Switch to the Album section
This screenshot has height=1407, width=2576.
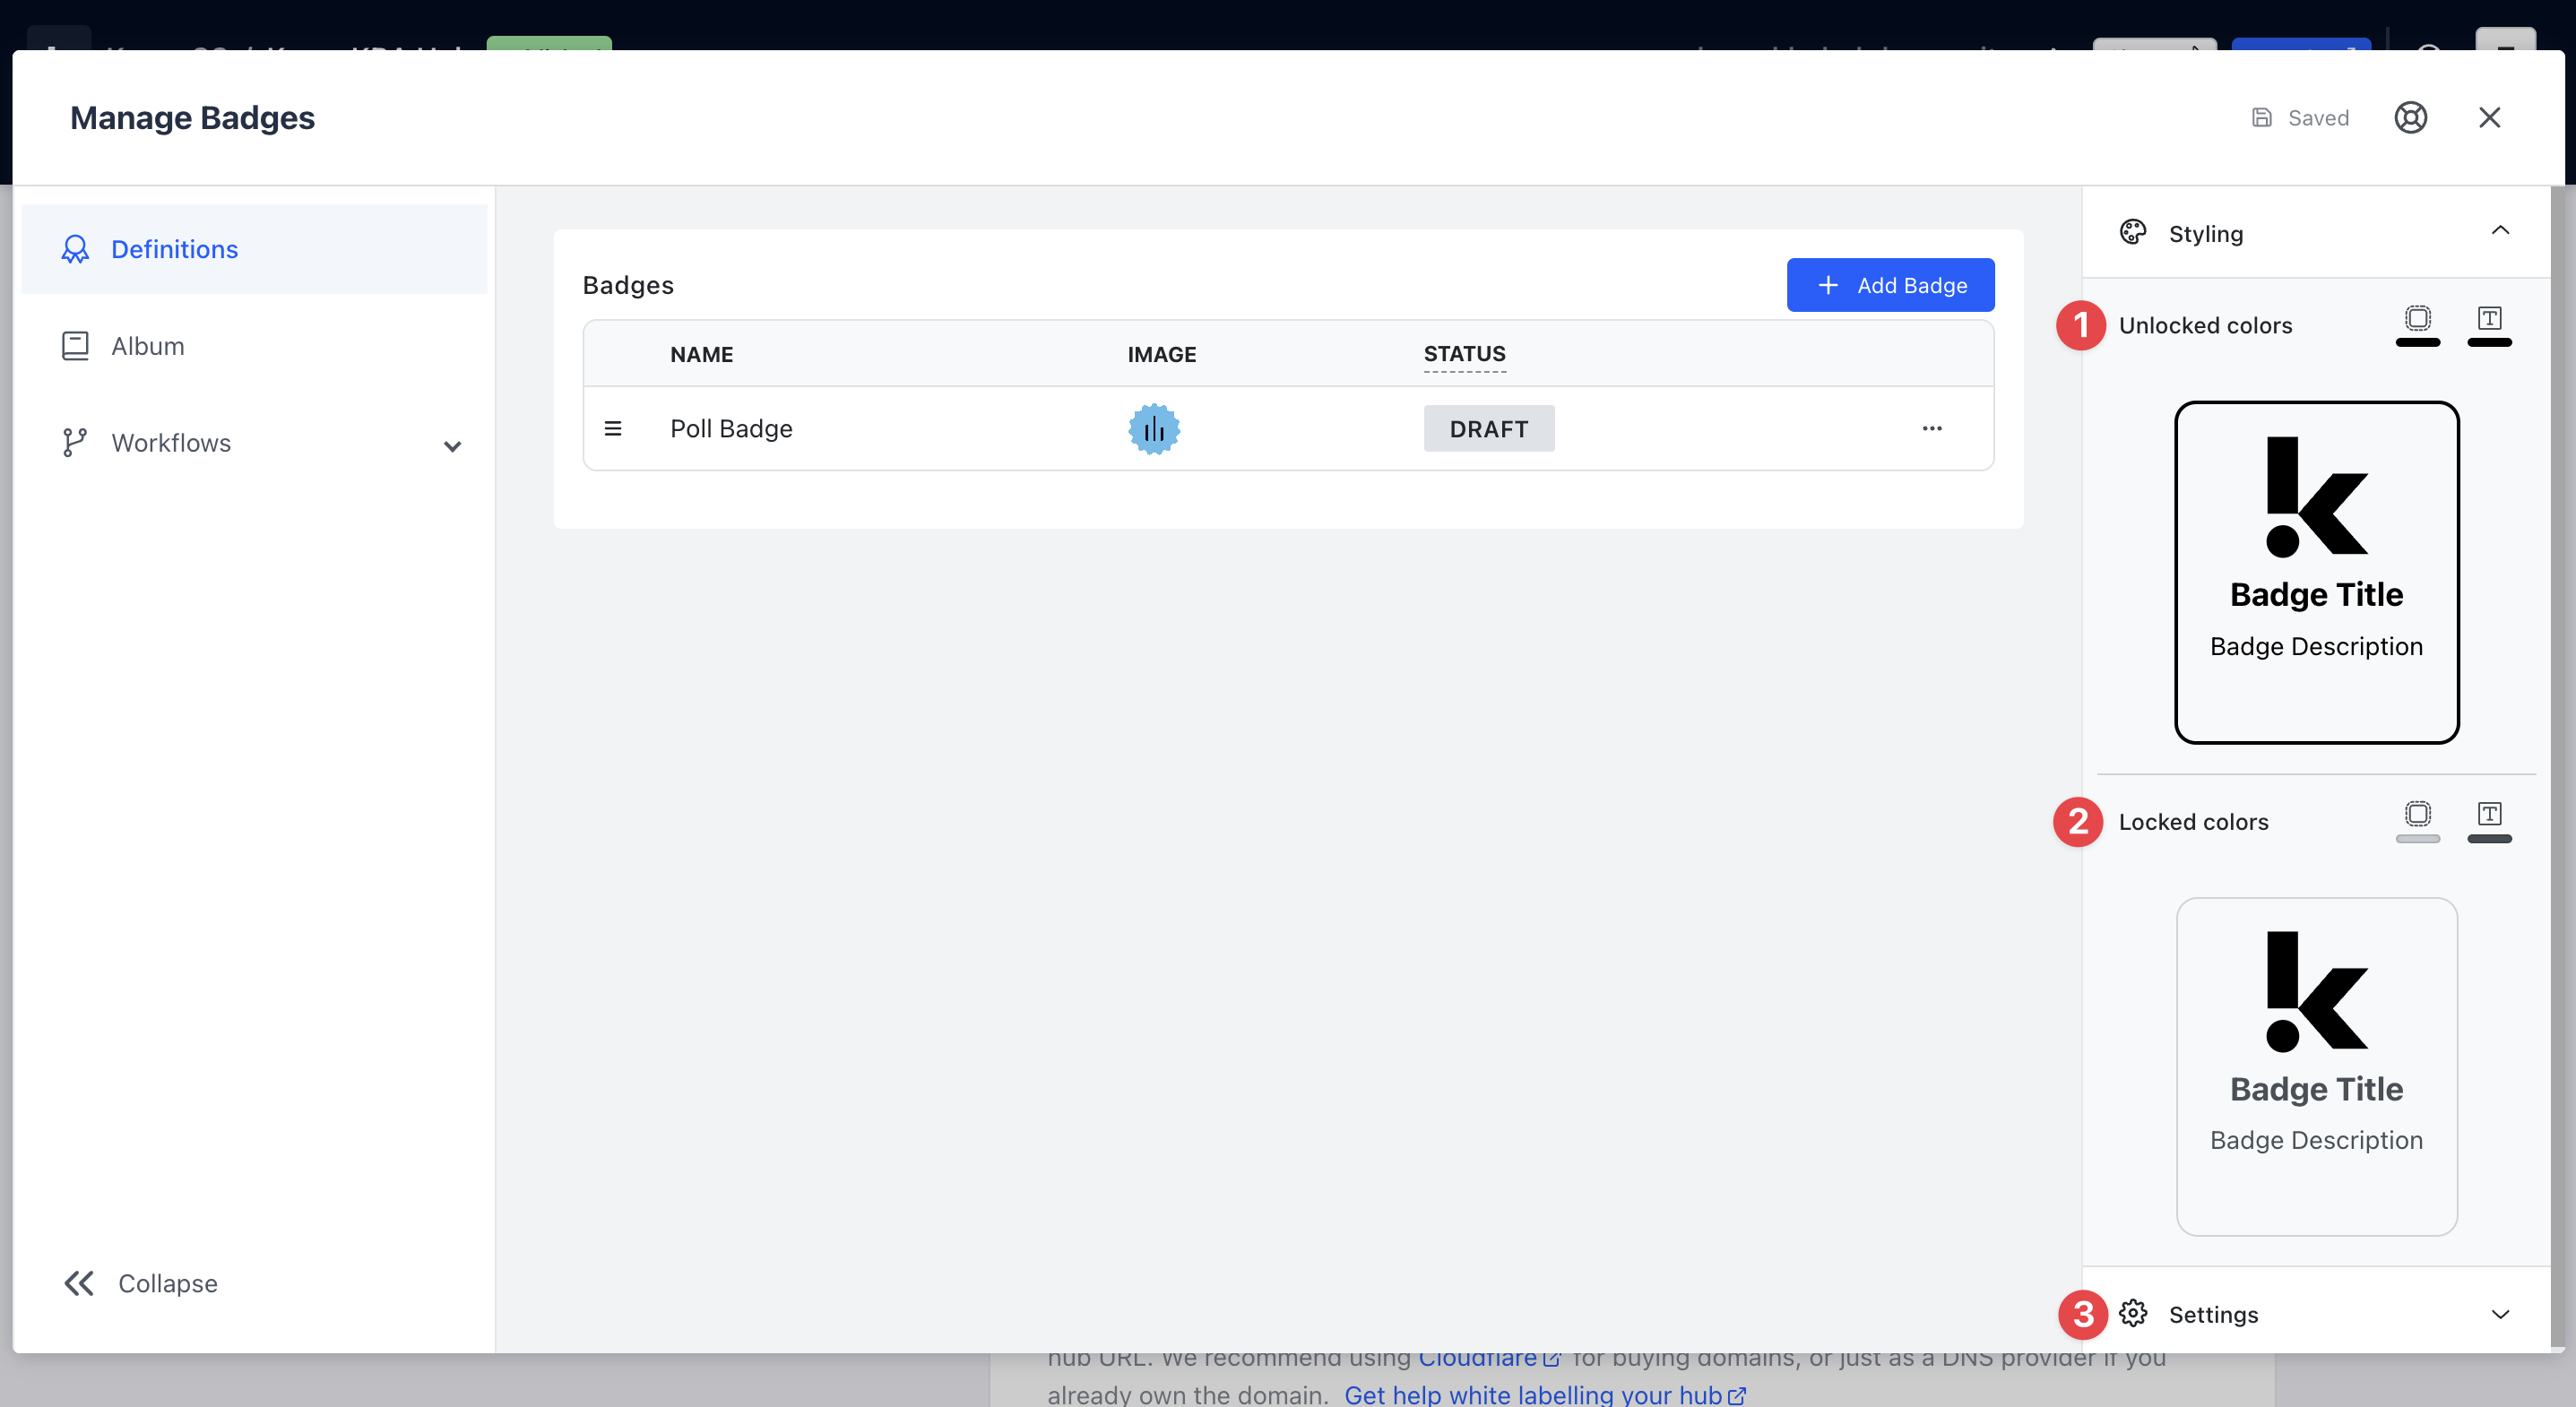coord(148,346)
